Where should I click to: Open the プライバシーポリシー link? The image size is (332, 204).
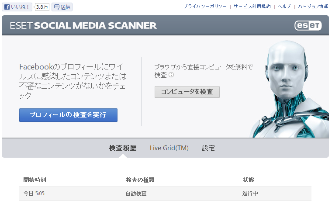[205, 7]
